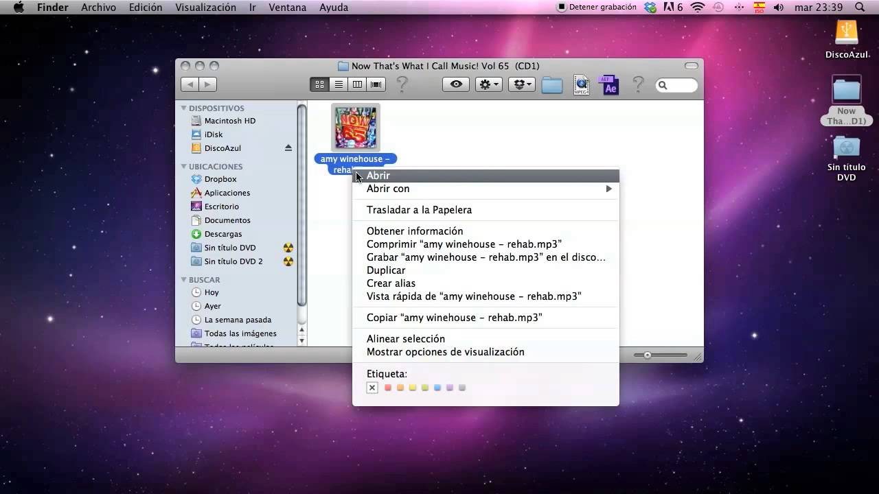Select the amy winehouse rehab album thumbnail

355,128
